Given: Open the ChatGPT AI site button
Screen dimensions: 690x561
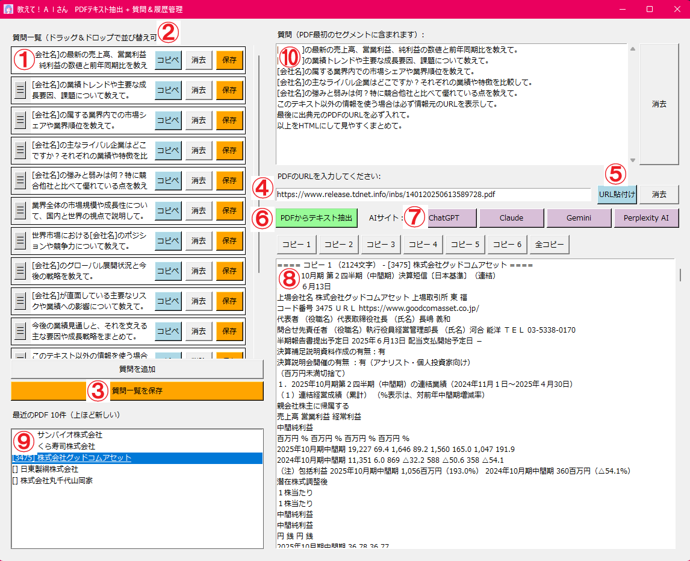Looking at the screenshot, I should coord(452,218).
